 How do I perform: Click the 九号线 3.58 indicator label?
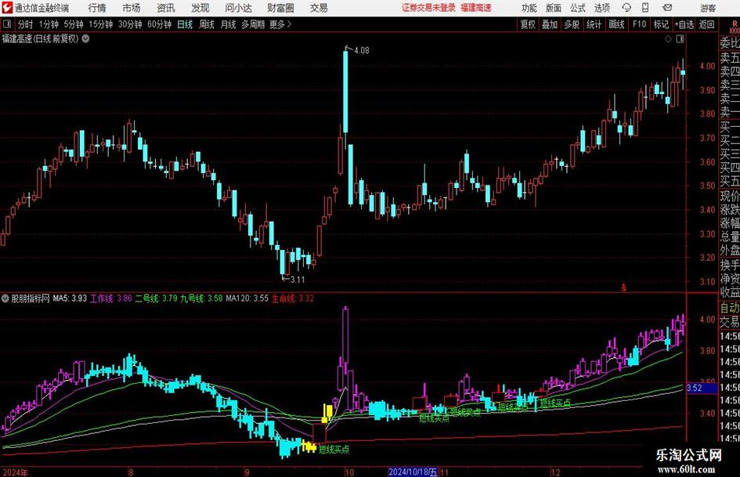pyautogui.click(x=201, y=298)
